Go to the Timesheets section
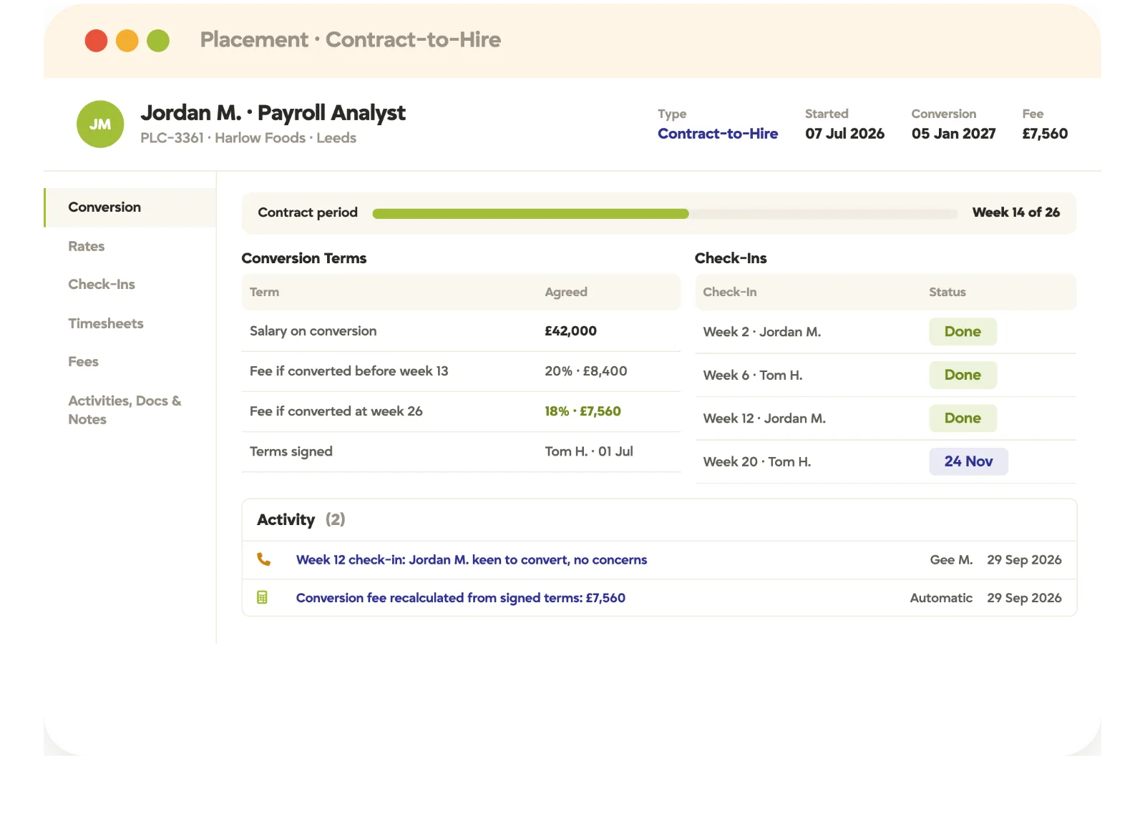Image resolution: width=1145 pixels, height=814 pixels. [106, 323]
